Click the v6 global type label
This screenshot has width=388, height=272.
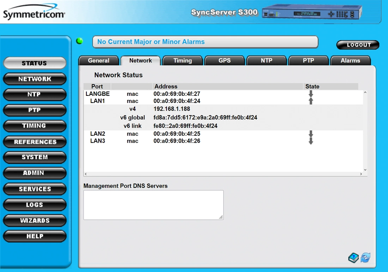pyautogui.click(x=132, y=117)
